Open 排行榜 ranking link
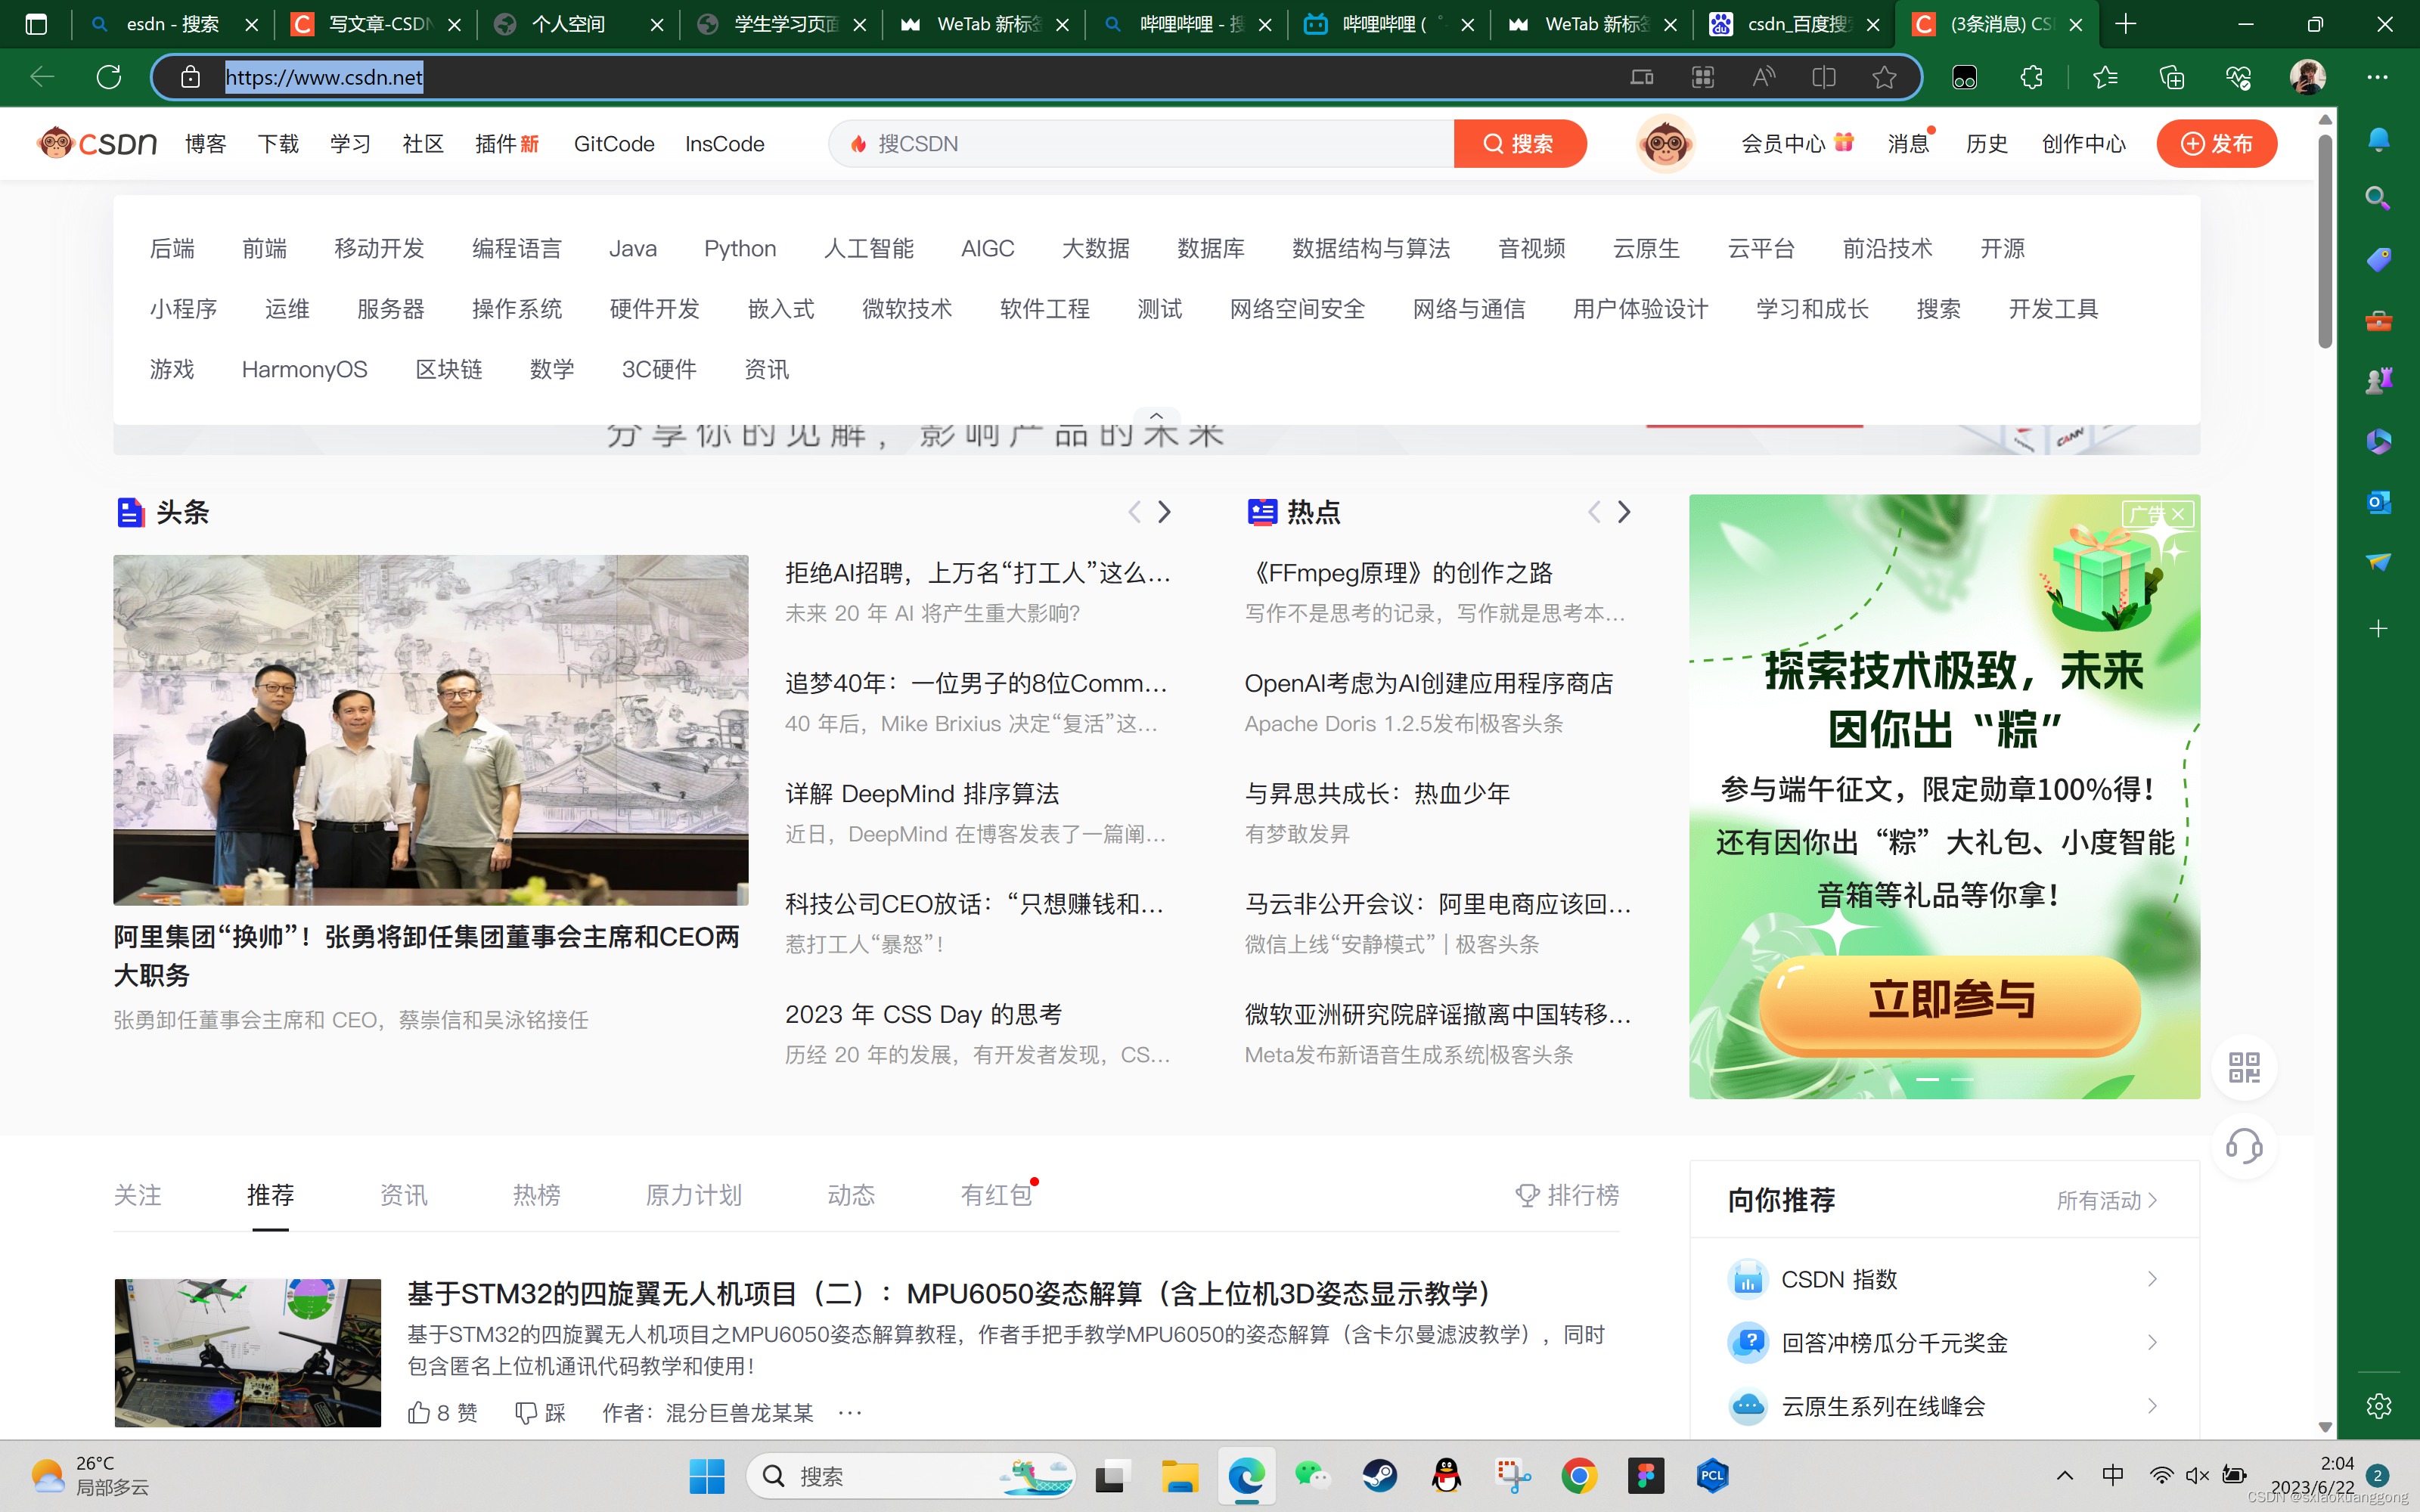 click(1567, 1195)
